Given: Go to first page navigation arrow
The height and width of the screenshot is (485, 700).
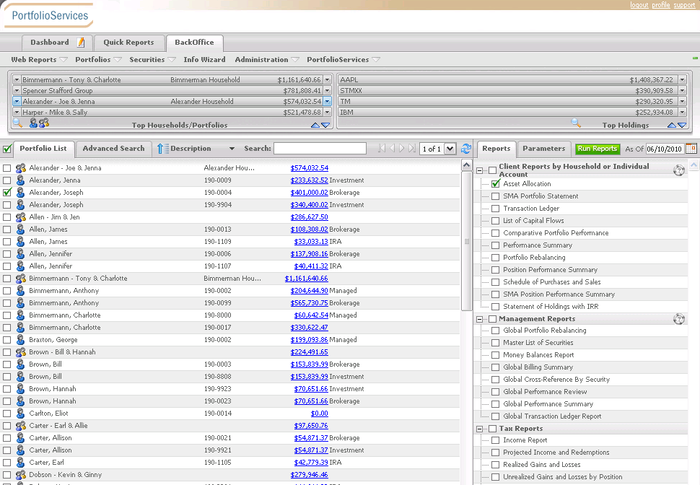Looking at the screenshot, I should [382, 148].
